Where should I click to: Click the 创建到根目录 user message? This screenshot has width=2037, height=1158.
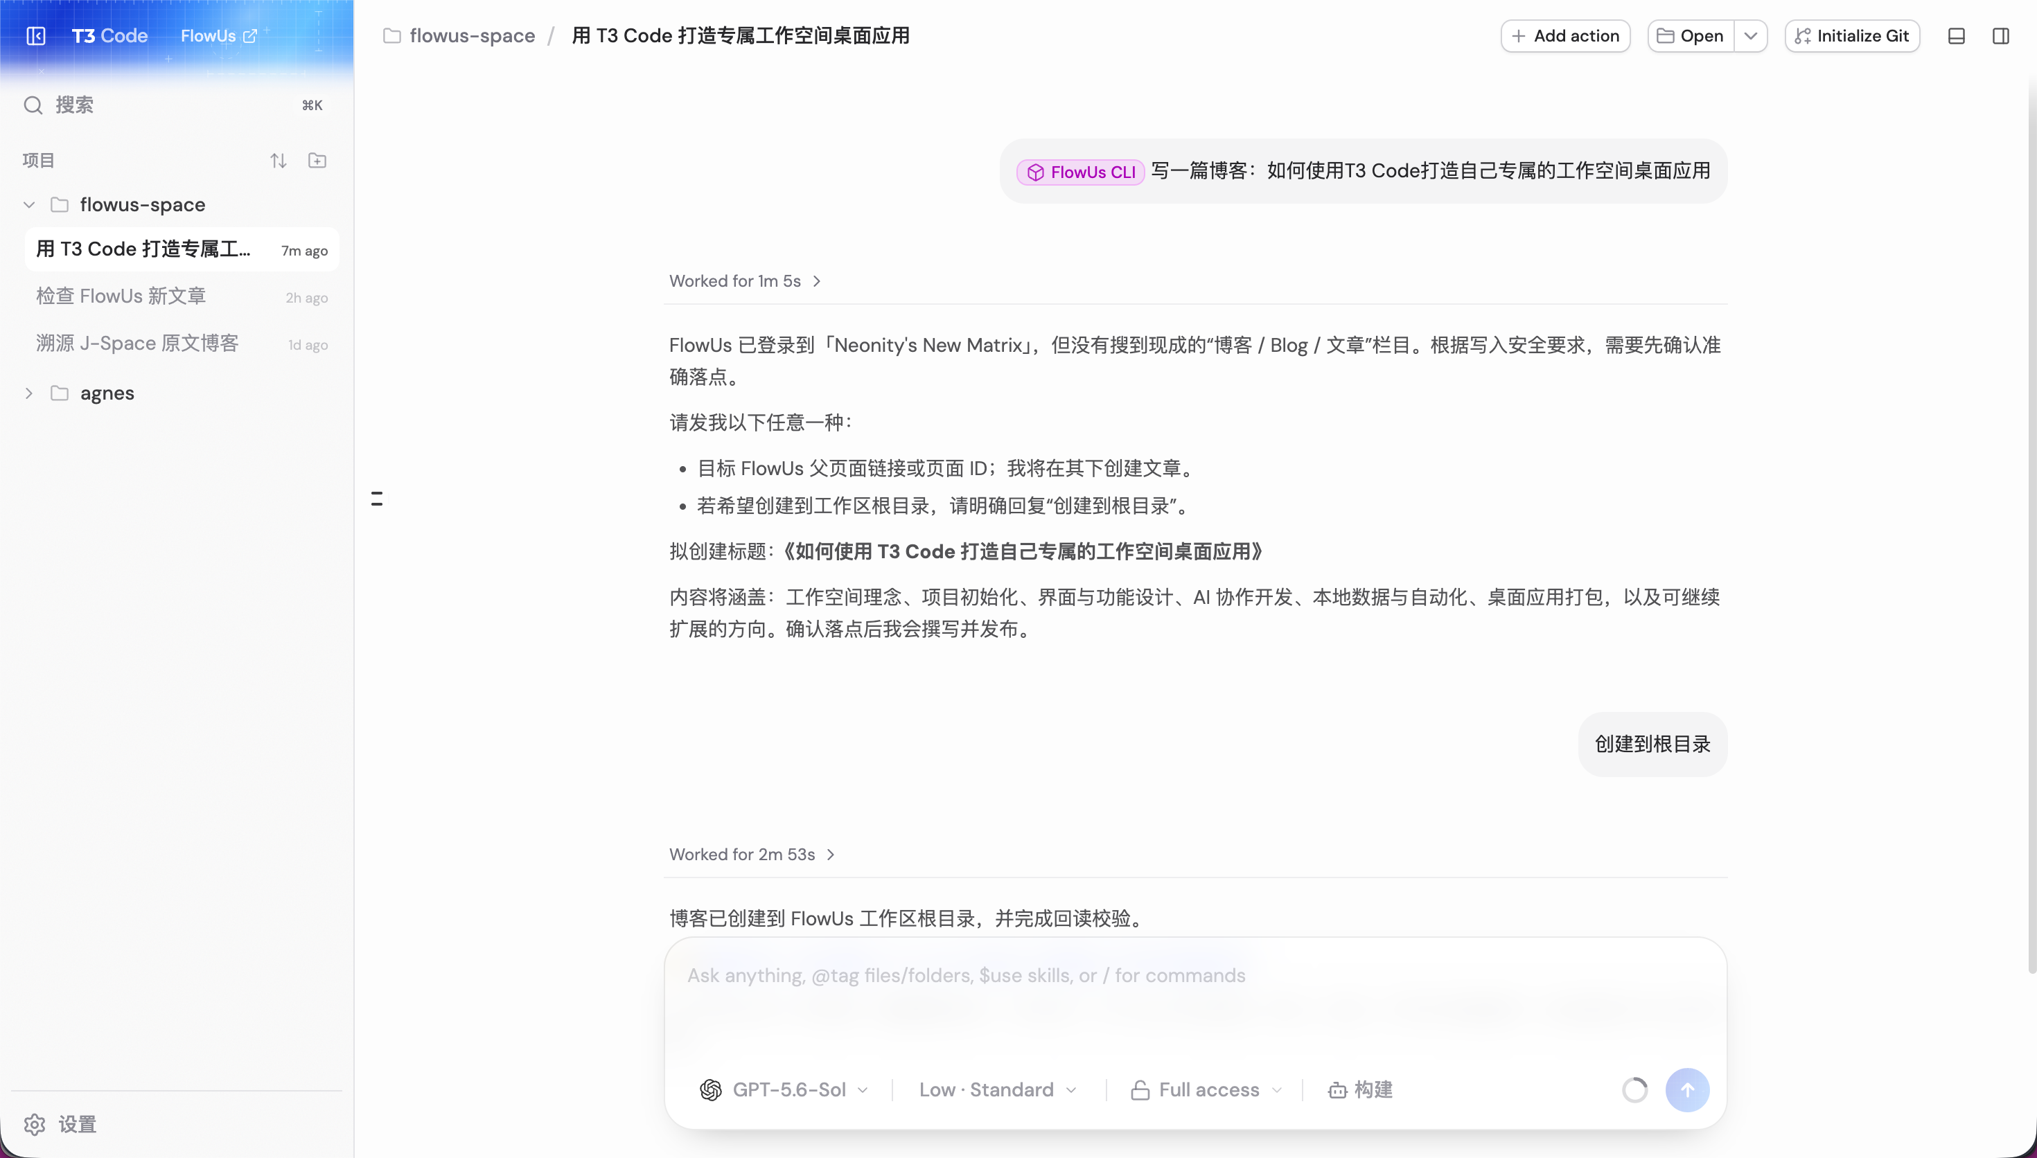pyautogui.click(x=1653, y=745)
